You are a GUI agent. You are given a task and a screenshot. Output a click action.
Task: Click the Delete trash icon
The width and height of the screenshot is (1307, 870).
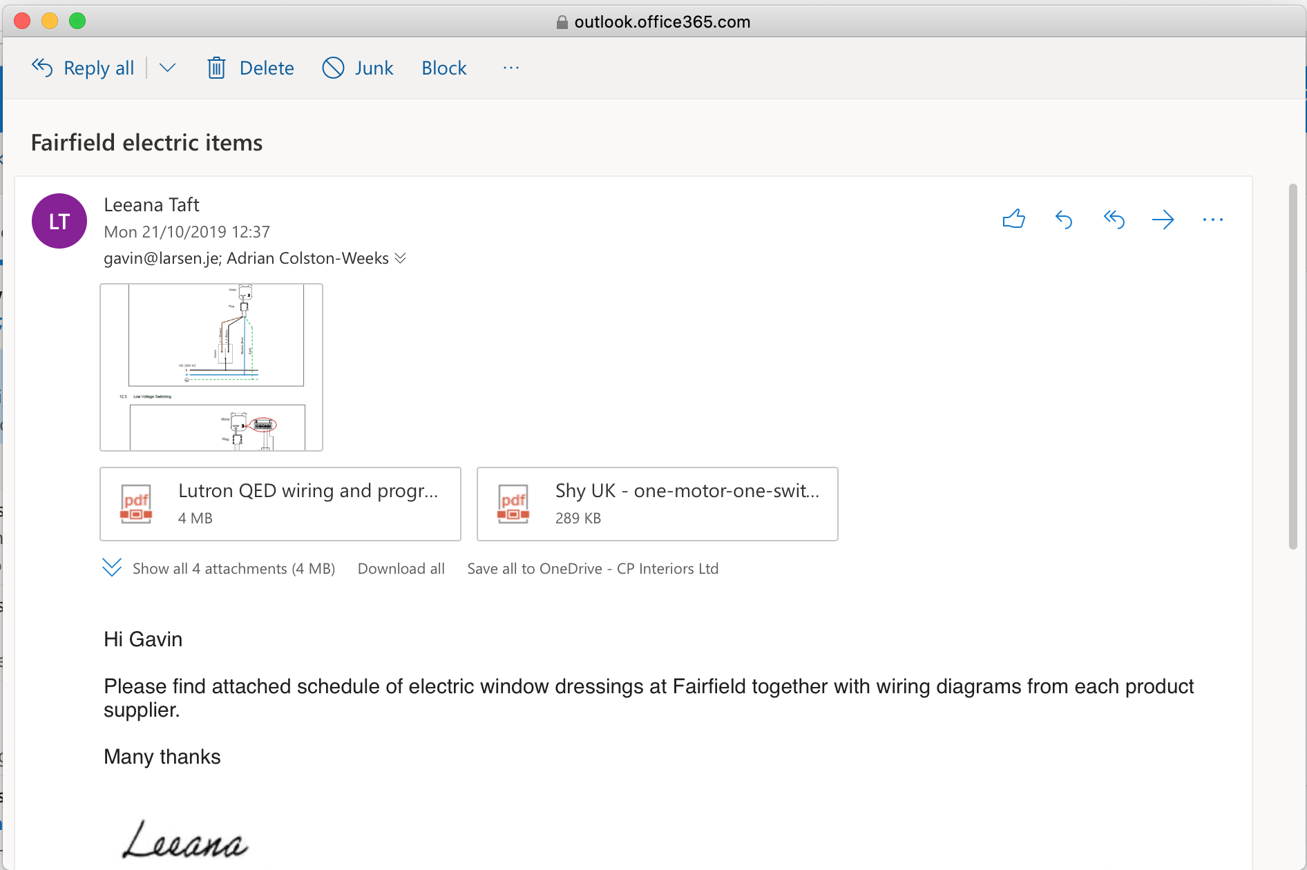point(216,68)
